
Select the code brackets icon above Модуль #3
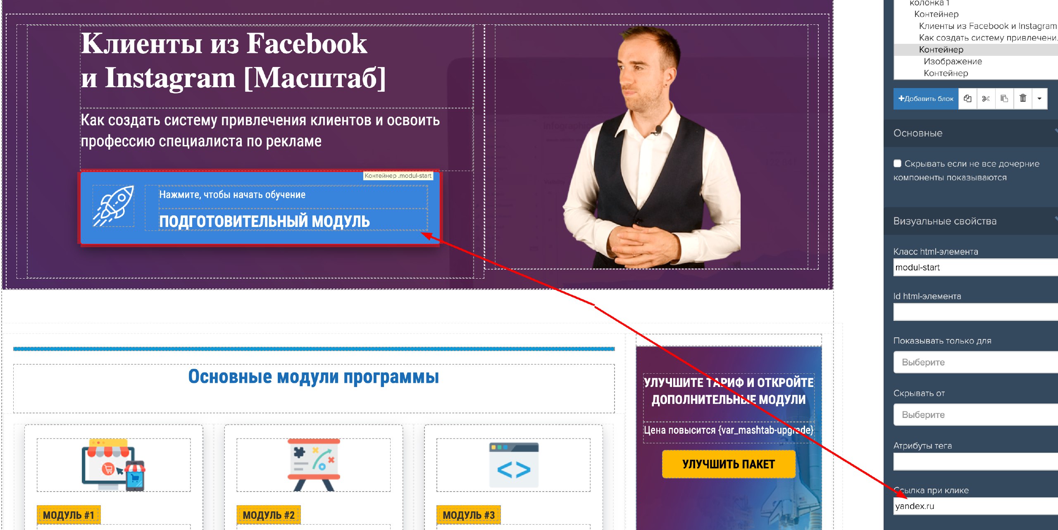point(514,465)
